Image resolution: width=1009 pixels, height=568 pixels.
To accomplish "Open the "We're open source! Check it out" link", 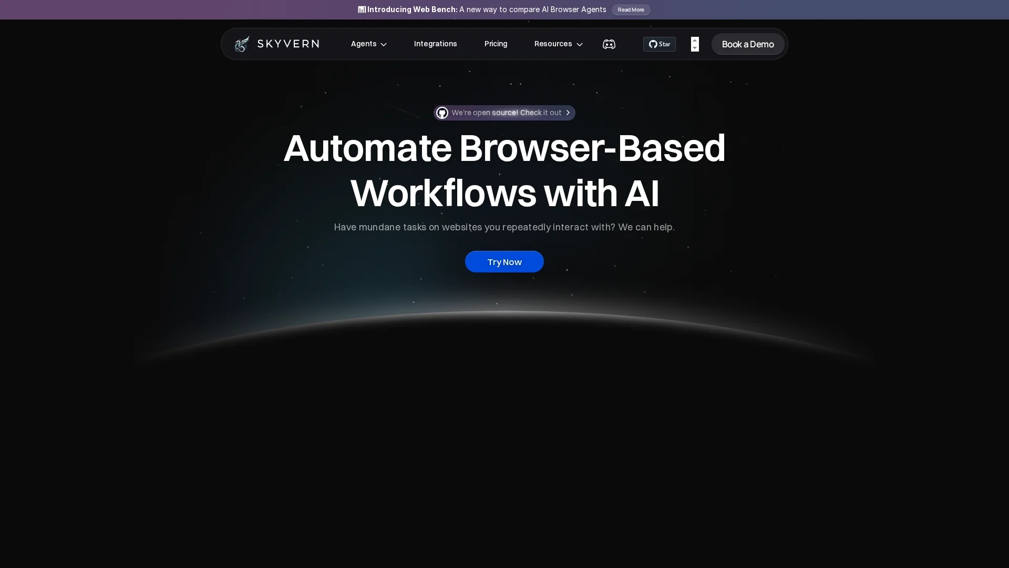I will 504,113.
